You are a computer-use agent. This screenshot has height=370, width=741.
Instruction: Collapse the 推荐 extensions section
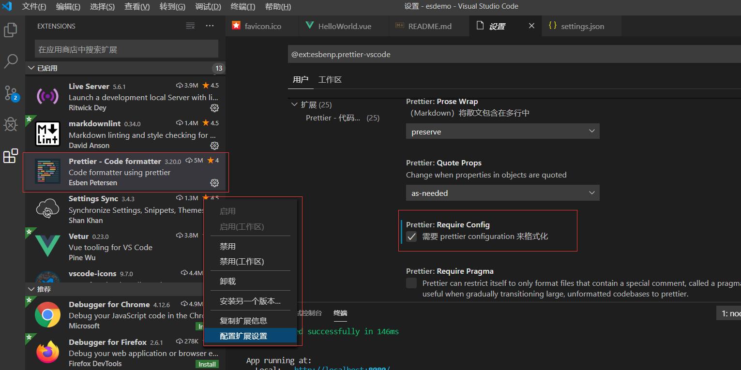[31, 289]
